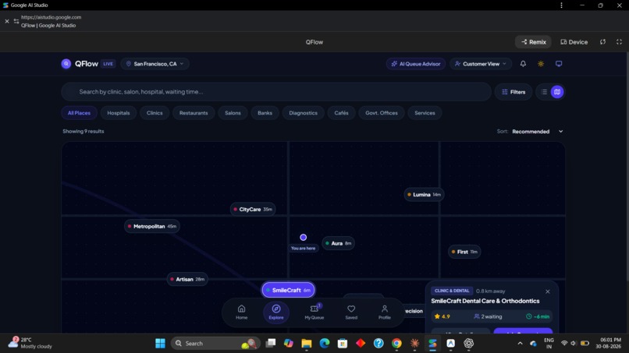
Task: Select the Restaurants category
Action: tap(194, 113)
